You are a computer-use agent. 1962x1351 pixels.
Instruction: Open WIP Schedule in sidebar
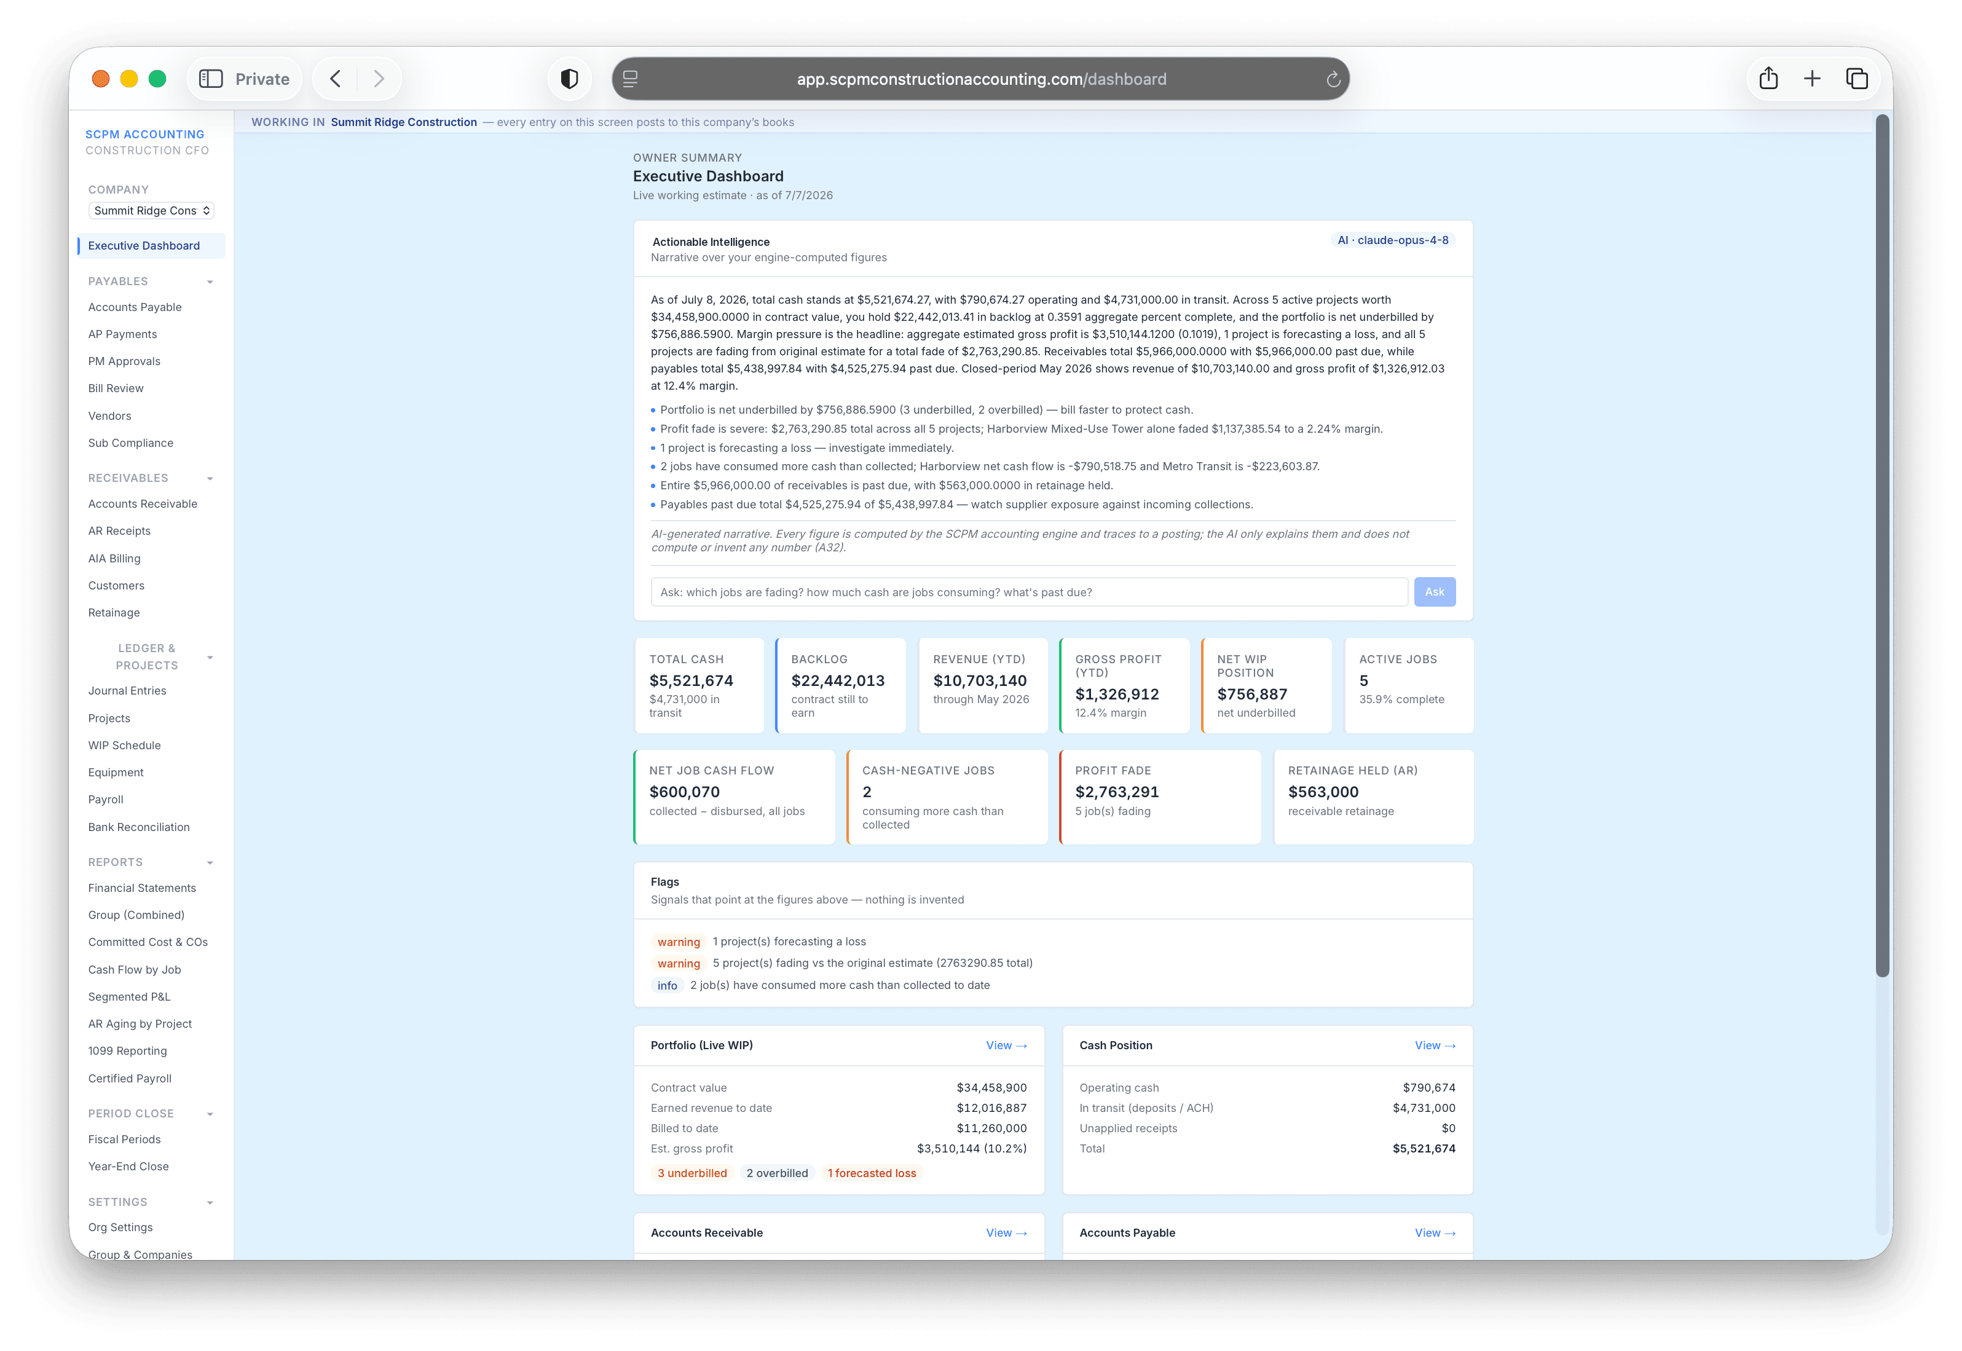[124, 746]
